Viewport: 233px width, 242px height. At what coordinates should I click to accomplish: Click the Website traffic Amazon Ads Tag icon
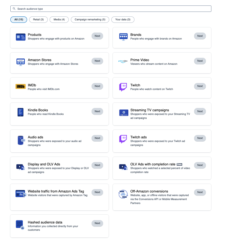[21, 194]
